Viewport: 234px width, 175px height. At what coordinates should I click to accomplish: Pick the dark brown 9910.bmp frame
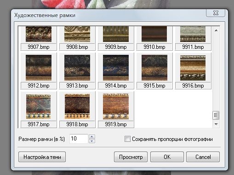tap(154, 34)
